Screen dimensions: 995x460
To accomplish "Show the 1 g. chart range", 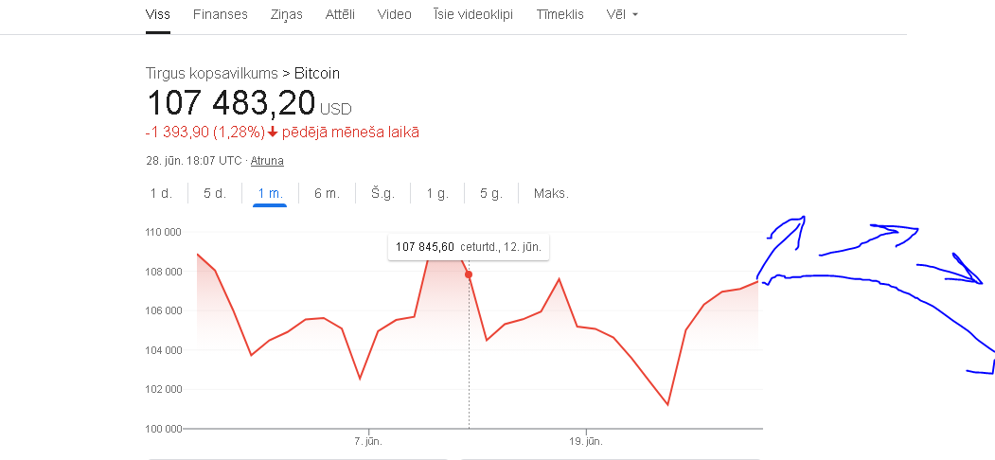I will point(436,193).
